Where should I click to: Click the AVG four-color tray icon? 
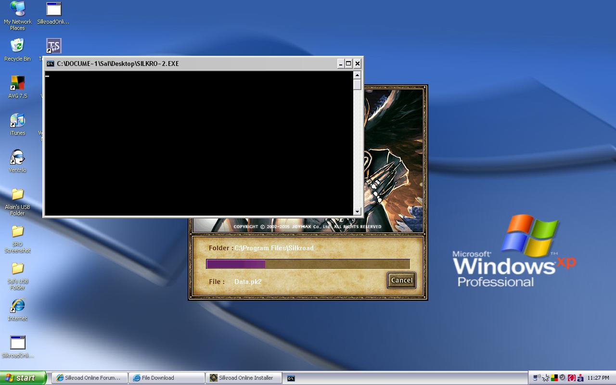click(x=555, y=378)
